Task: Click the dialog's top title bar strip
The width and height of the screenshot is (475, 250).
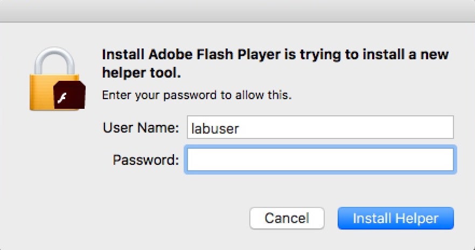Action: tap(237, 11)
